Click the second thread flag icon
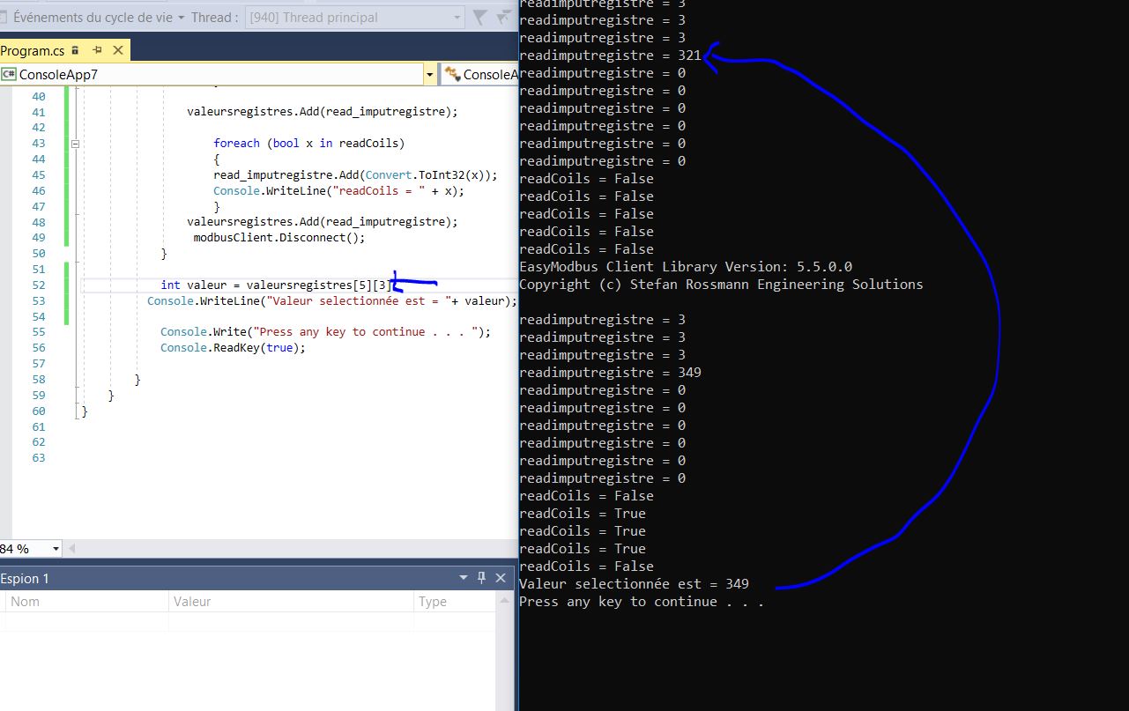Viewport: 1129px width, 711px height. (x=502, y=17)
